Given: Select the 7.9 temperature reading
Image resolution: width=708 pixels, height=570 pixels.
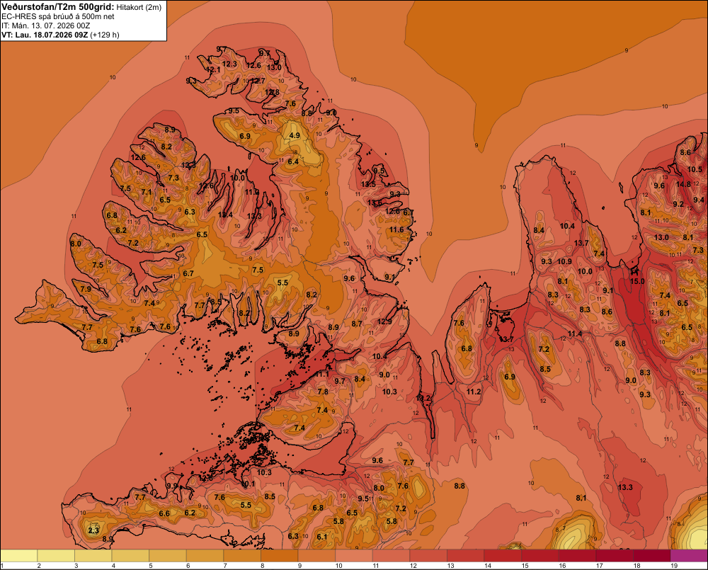Looking at the screenshot, I should coord(86,289).
